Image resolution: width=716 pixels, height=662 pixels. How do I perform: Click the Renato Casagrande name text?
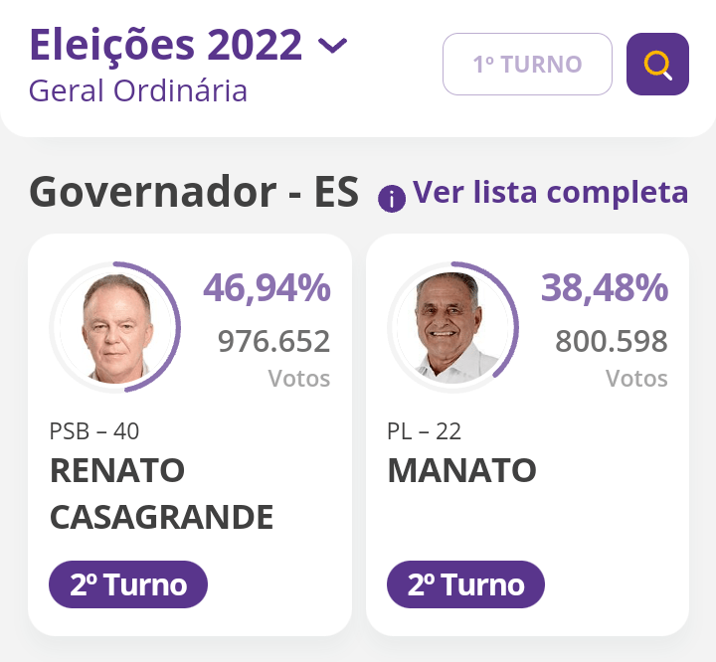[161, 493]
